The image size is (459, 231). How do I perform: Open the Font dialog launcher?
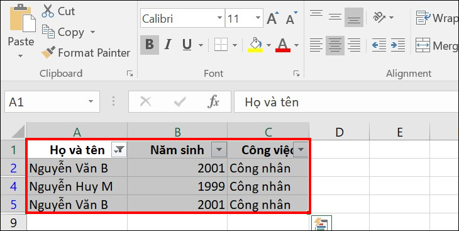pyautogui.click(x=297, y=74)
